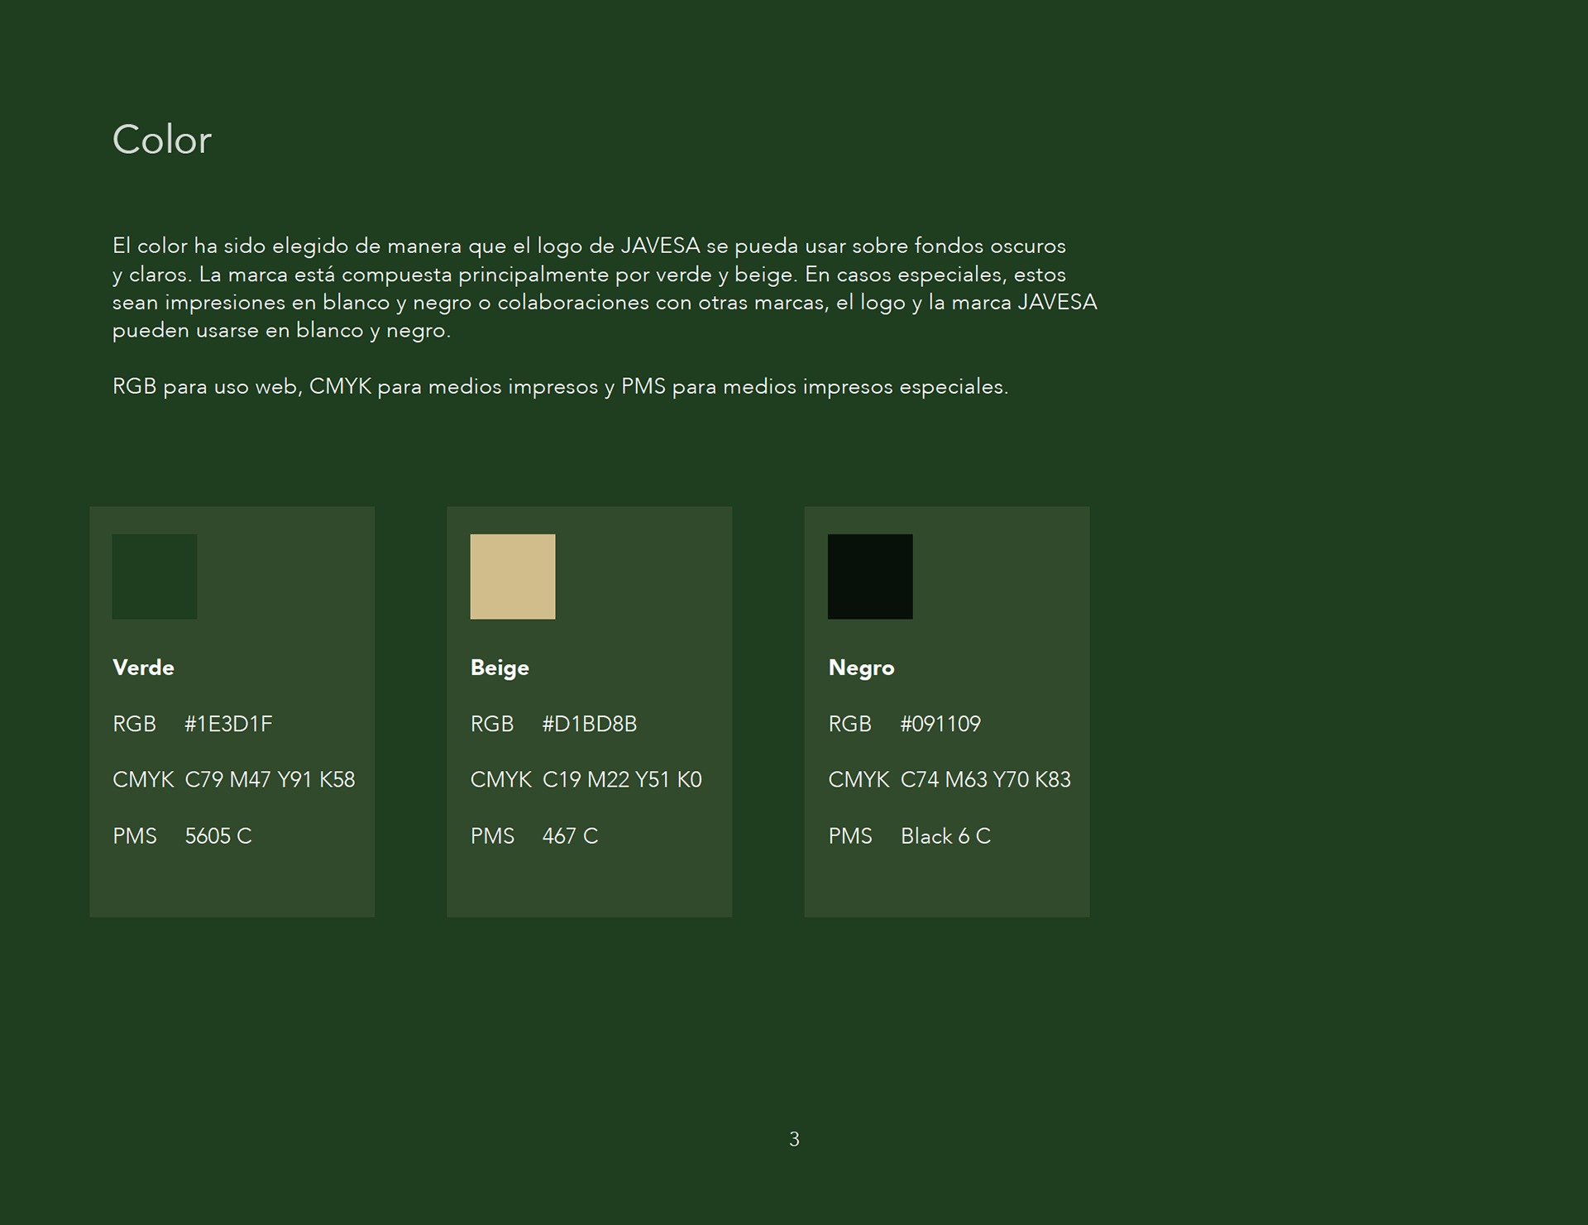
Task: Click PMS value 467 C
Action: (570, 835)
